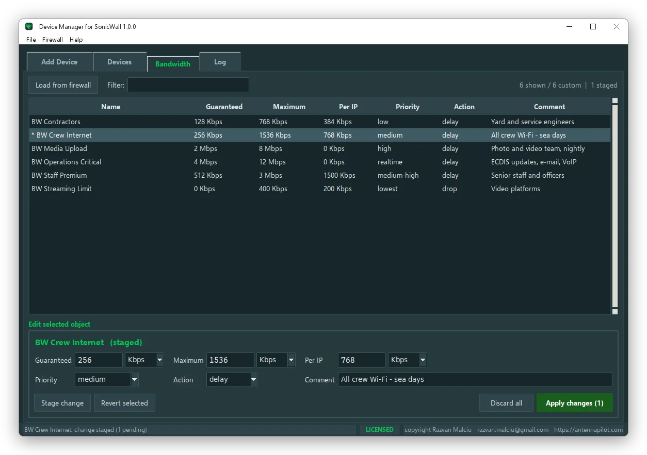Image resolution: width=647 pixels, height=455 pixels.
Task: Select the BW Crew Internet row
Action: point(320,135)
